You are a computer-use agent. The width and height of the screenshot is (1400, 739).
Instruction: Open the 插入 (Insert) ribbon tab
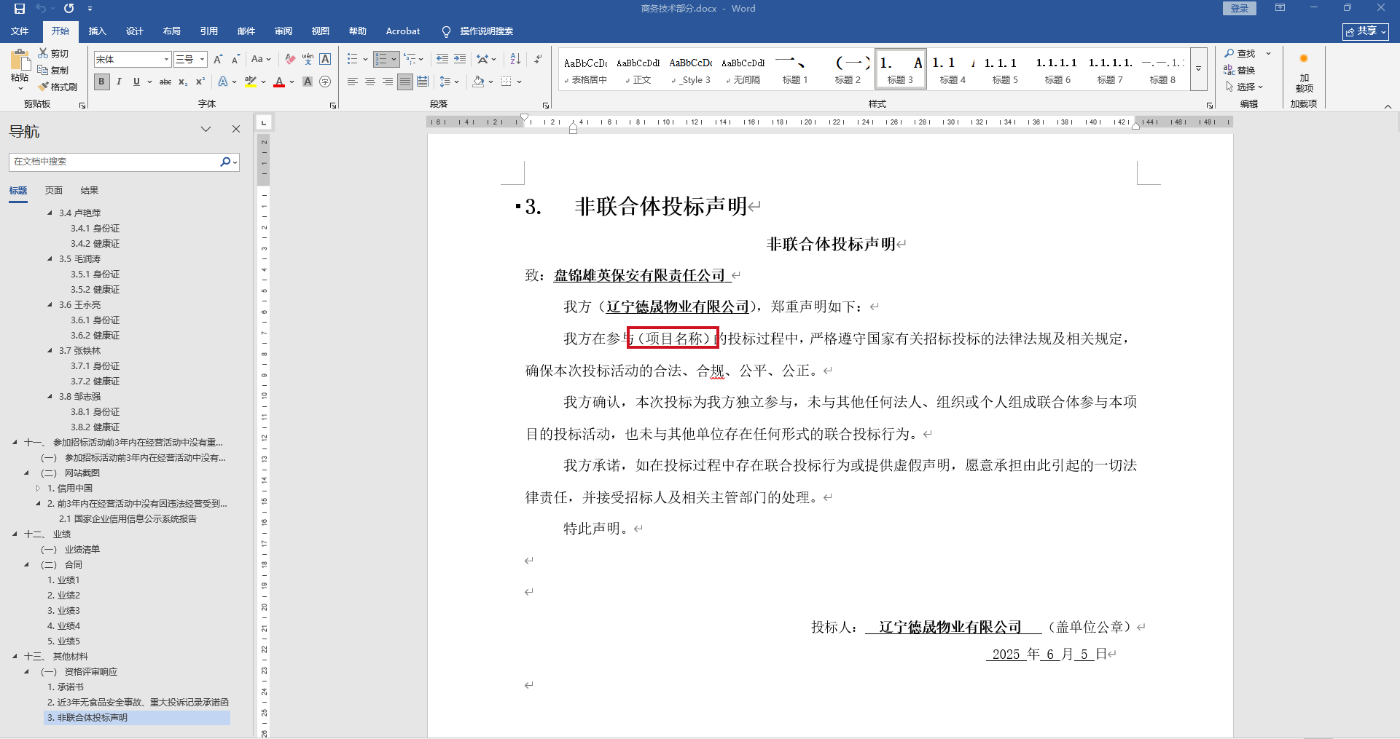[97, 31]
